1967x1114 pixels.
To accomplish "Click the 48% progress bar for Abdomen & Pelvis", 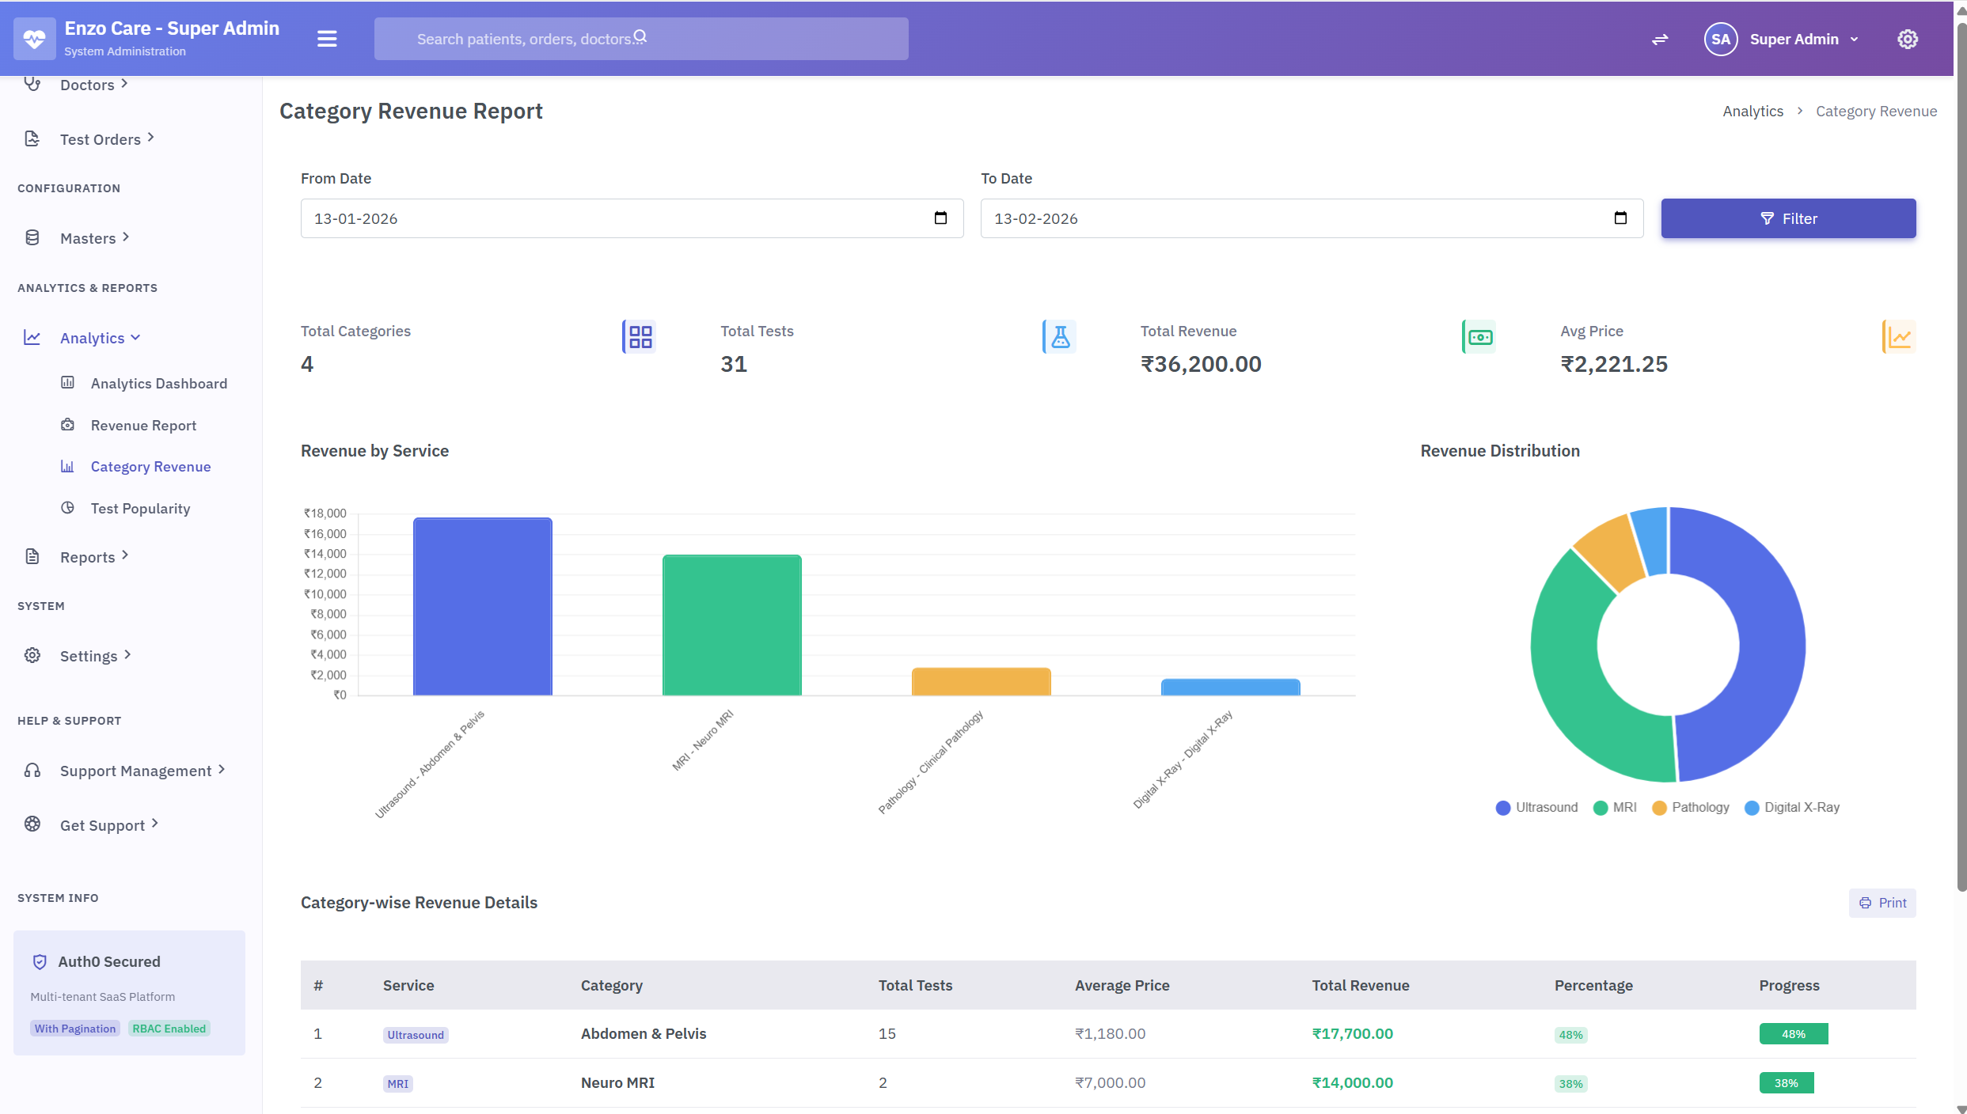I will point(1793,1033).
